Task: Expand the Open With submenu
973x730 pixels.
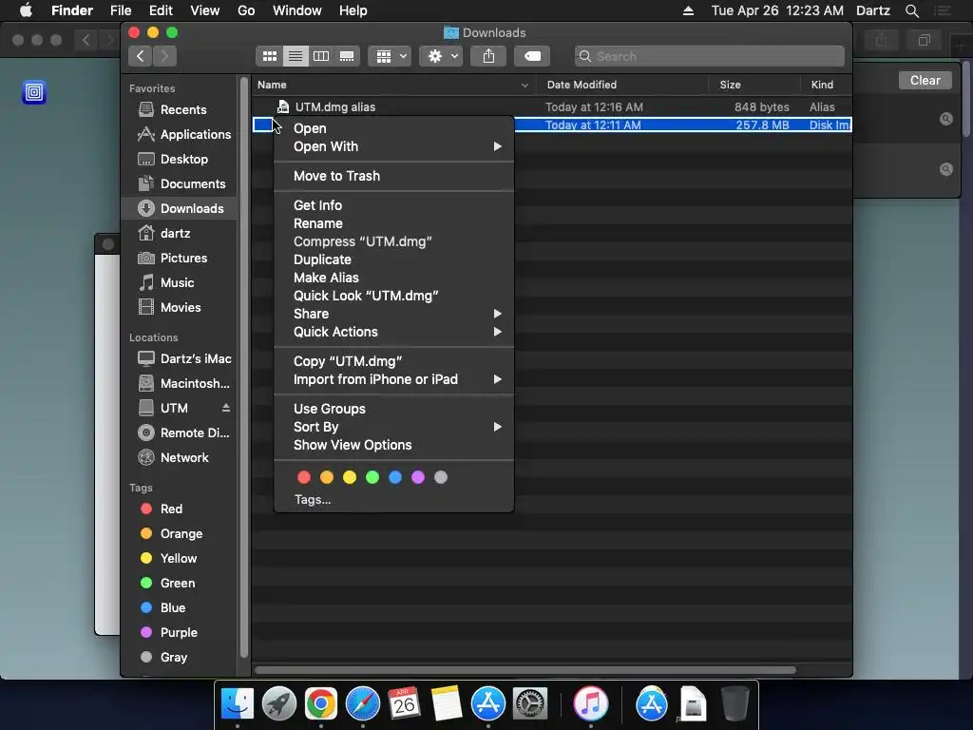Action: coord(393,146)
